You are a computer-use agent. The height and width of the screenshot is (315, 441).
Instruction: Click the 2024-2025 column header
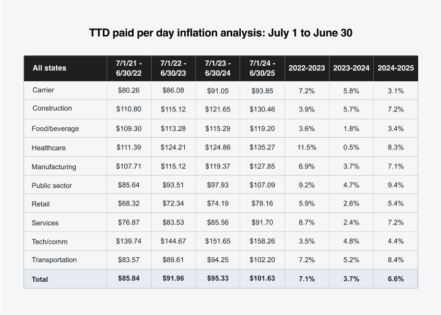(395, 68)
